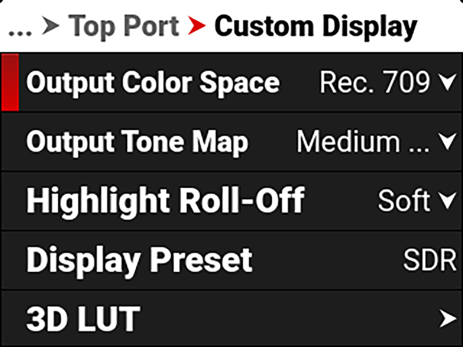This screenshot has width=463, height=347.
Task: Select the Output Tone Map label
Action: coord(137,142)
